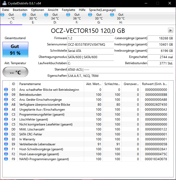Click the CrystalDiskInfo app icon in title bar
Screen dimensions: 176x180
pyautogui.click(x=4, y=3)
